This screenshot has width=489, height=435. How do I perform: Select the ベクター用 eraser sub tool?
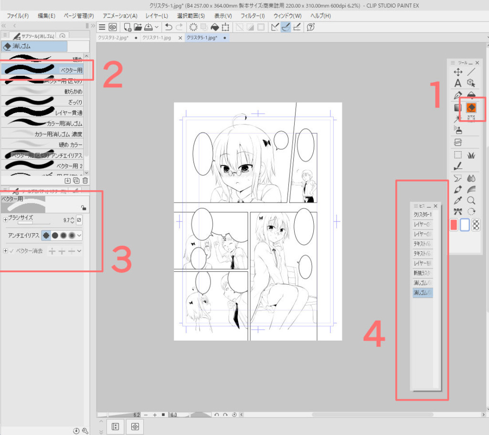click(x=42, y=70)
